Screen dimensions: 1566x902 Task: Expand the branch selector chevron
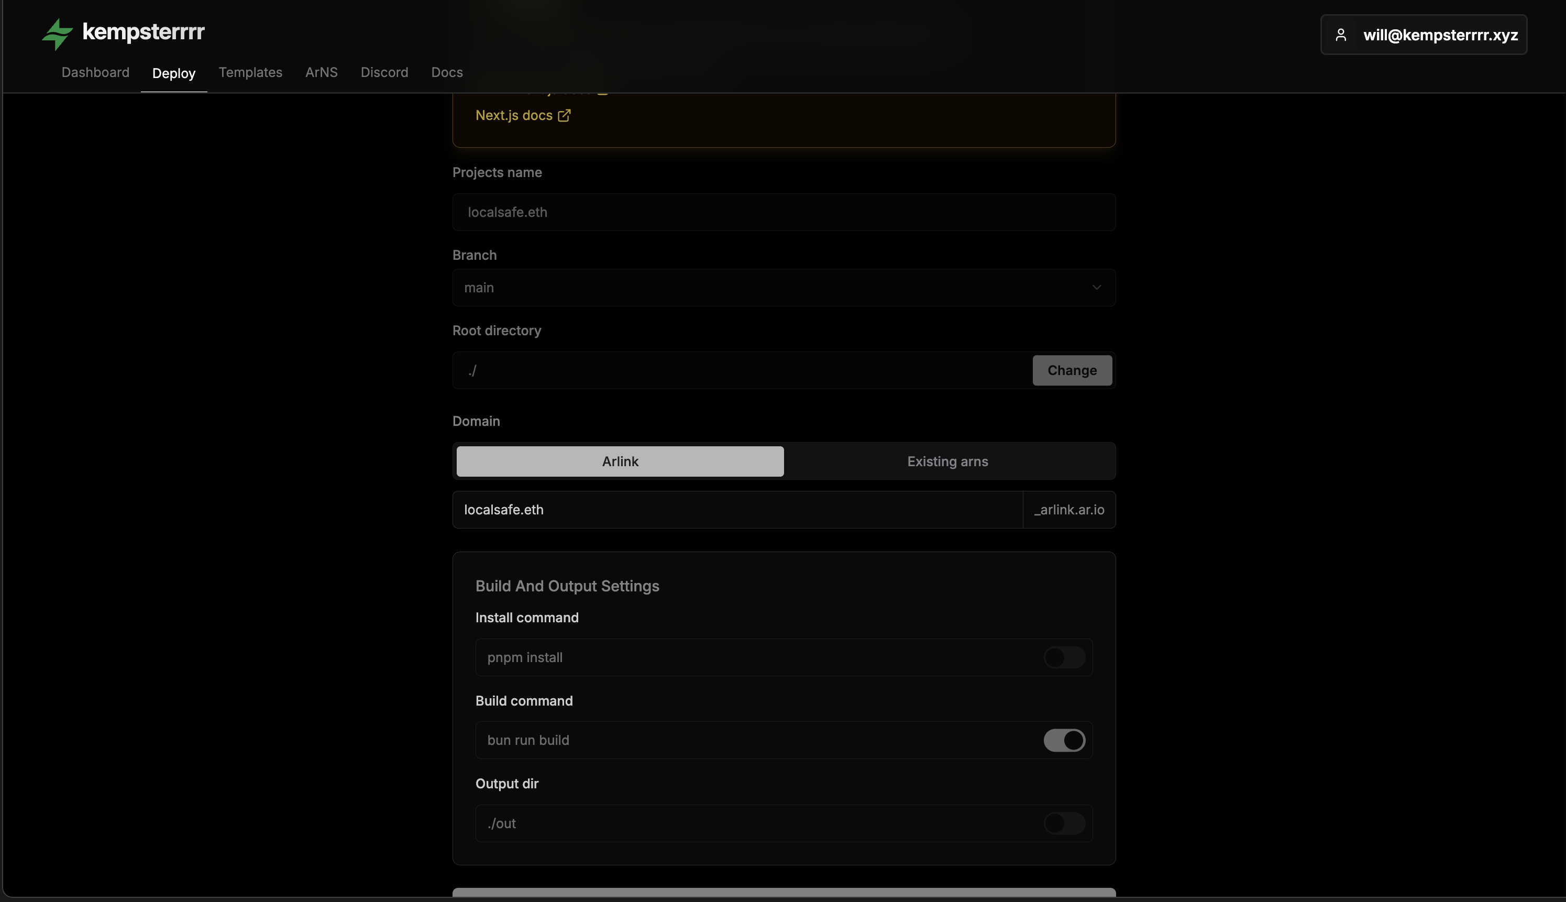click(x=1096, y=288)
